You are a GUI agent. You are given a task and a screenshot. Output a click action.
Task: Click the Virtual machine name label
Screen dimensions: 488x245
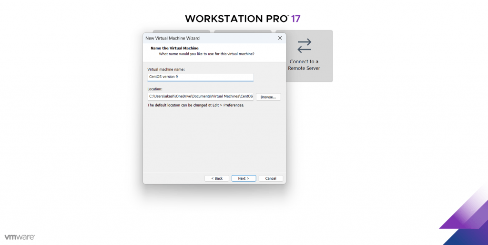point(166,69)
